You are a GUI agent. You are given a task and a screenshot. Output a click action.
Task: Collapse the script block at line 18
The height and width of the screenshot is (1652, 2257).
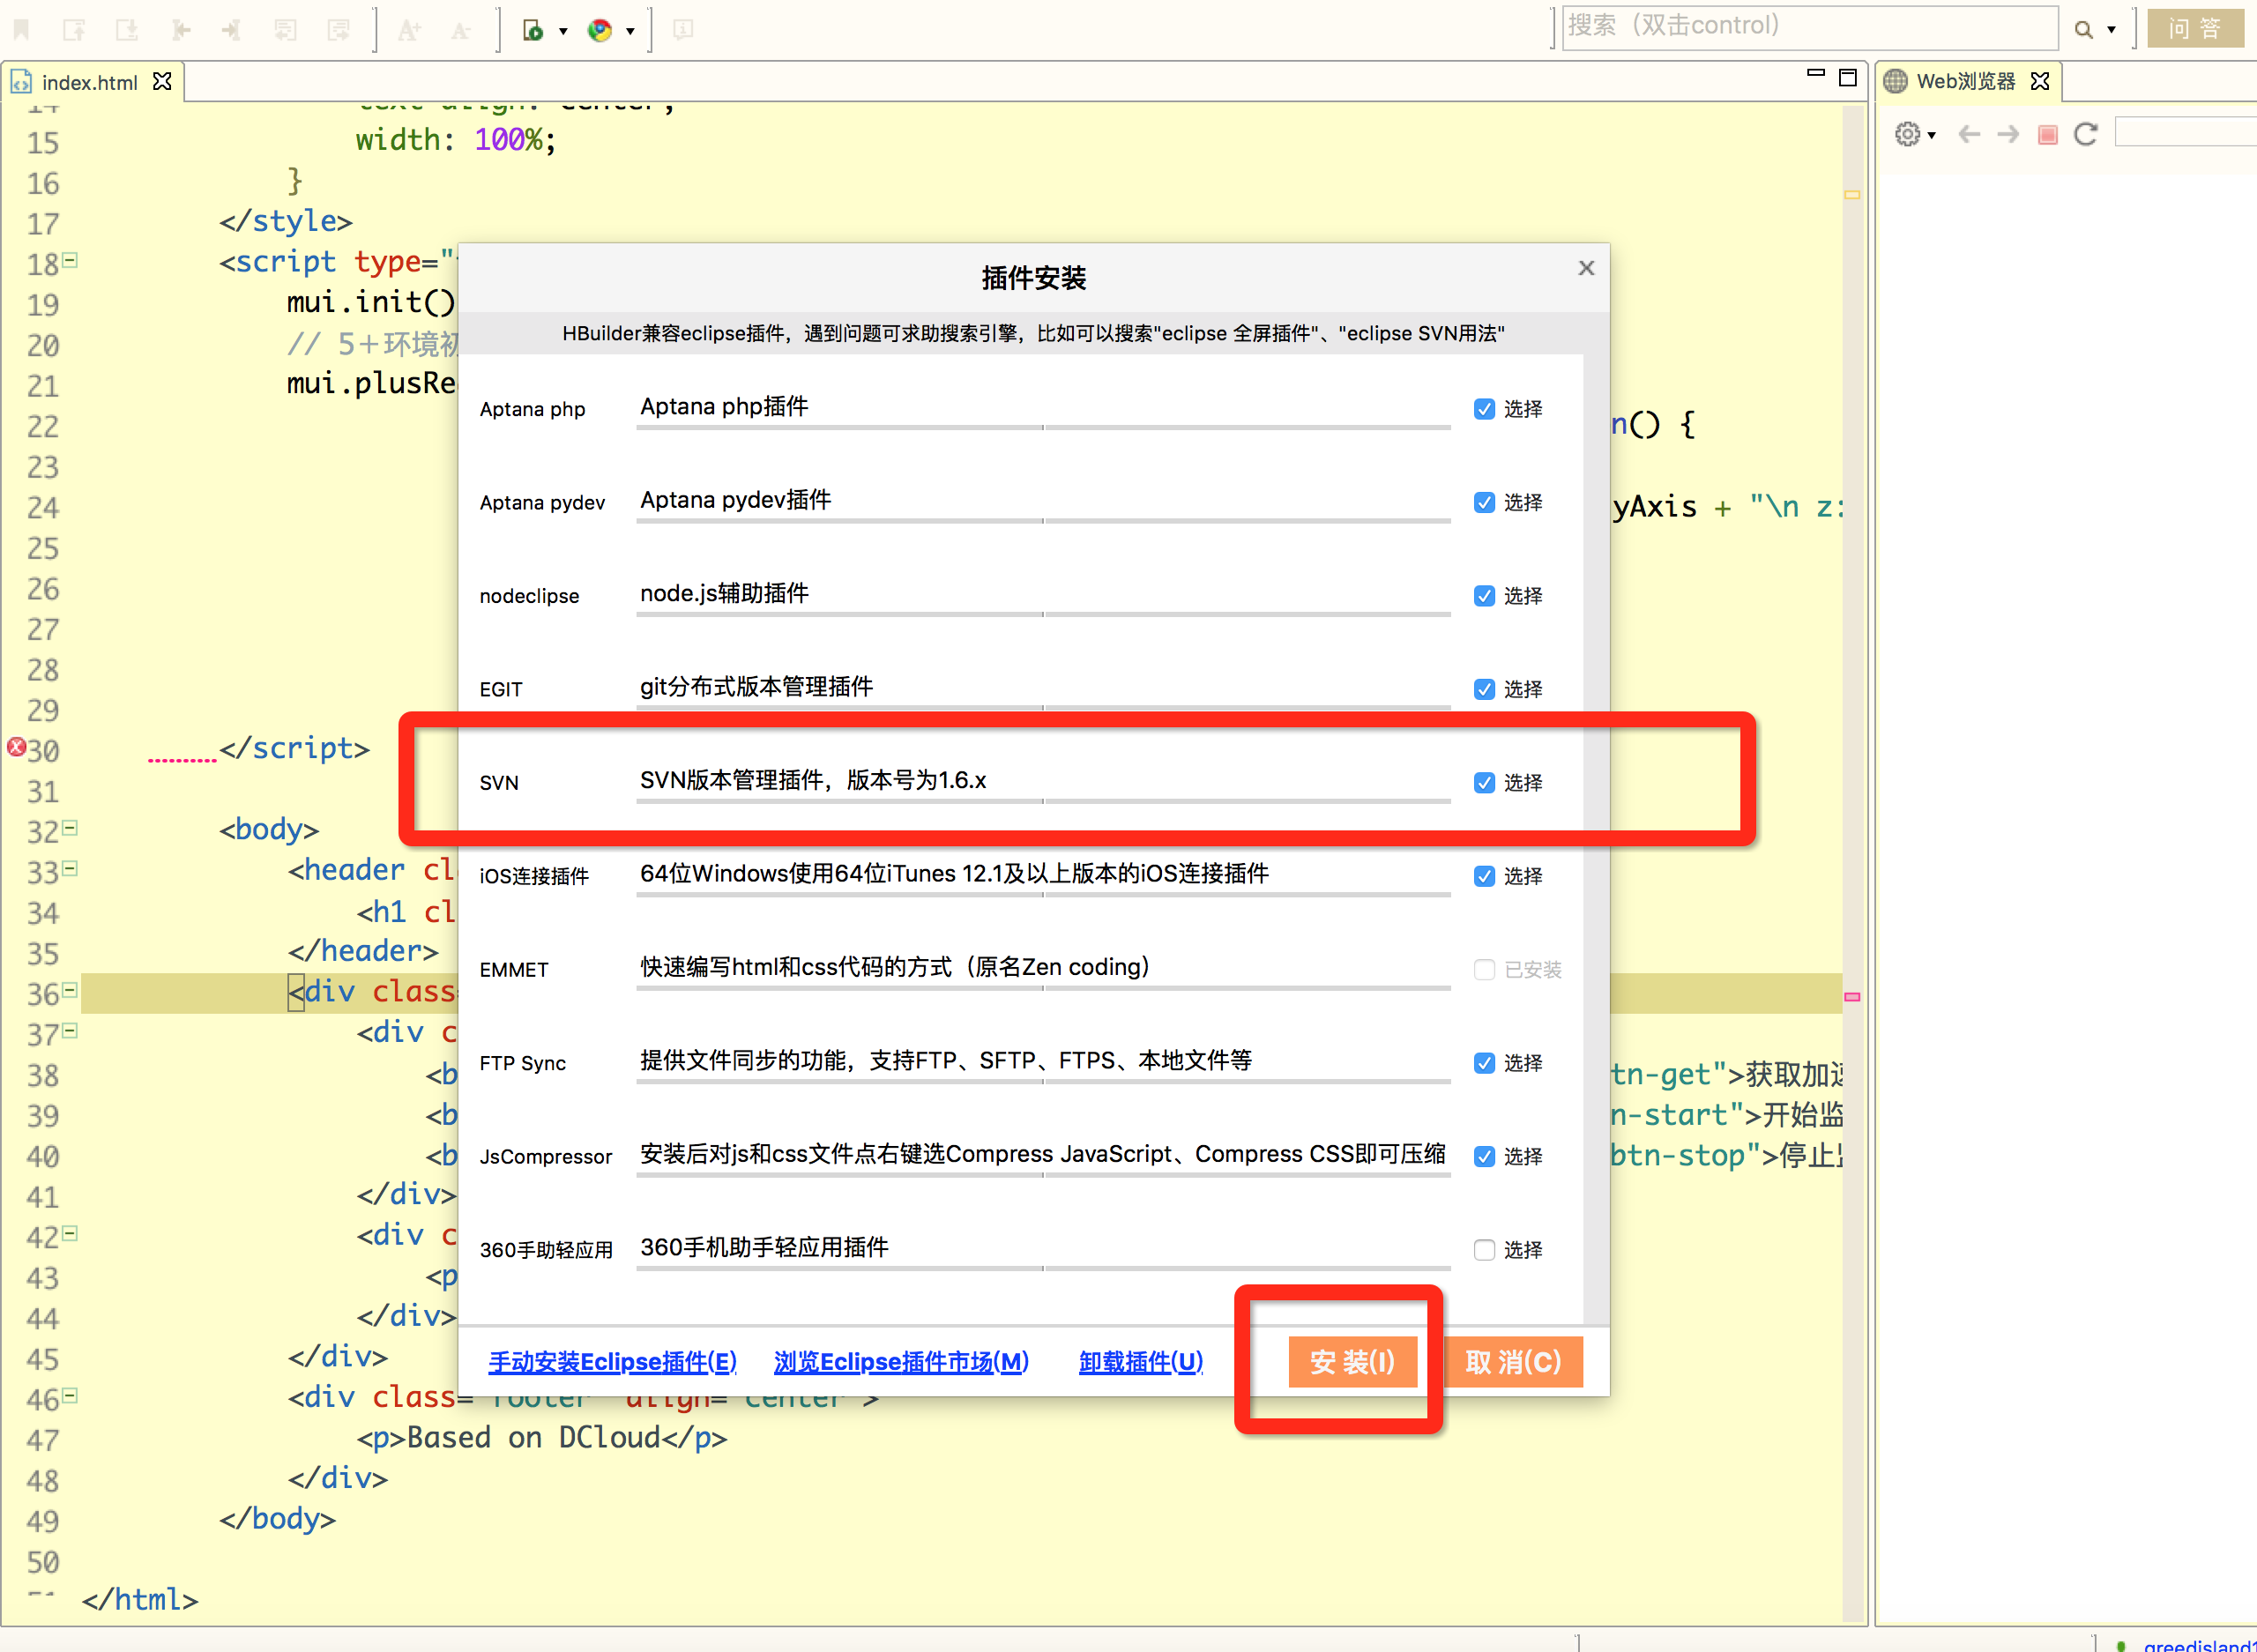[70, 261]
